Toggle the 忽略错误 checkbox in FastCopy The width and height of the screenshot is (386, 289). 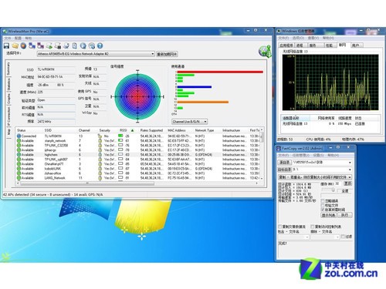(x=323, y=200)
